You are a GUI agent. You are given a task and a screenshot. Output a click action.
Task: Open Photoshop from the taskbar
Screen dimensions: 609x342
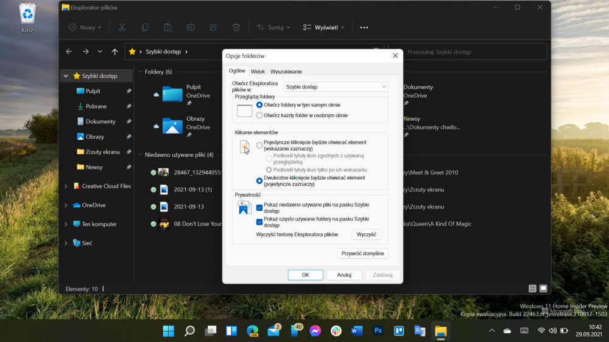[x=378, y=331]
